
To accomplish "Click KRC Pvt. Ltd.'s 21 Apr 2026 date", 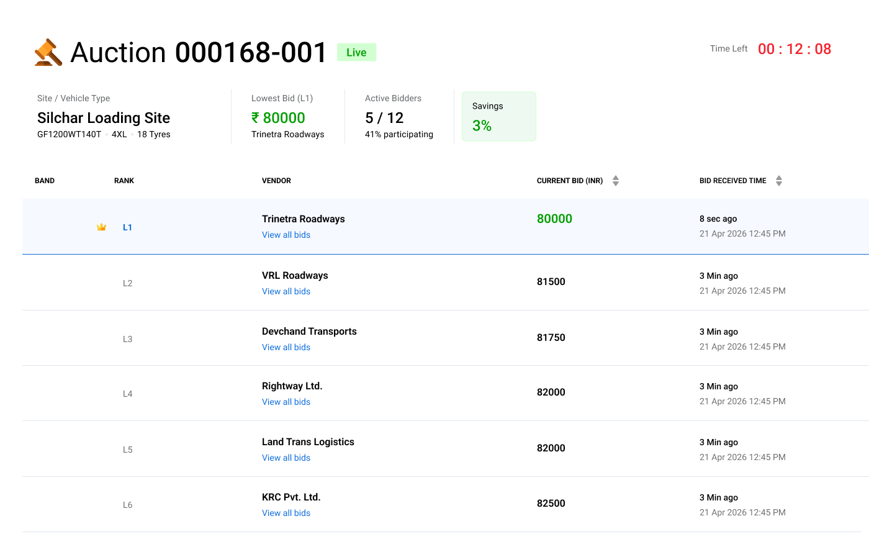I will click(742, 512).
